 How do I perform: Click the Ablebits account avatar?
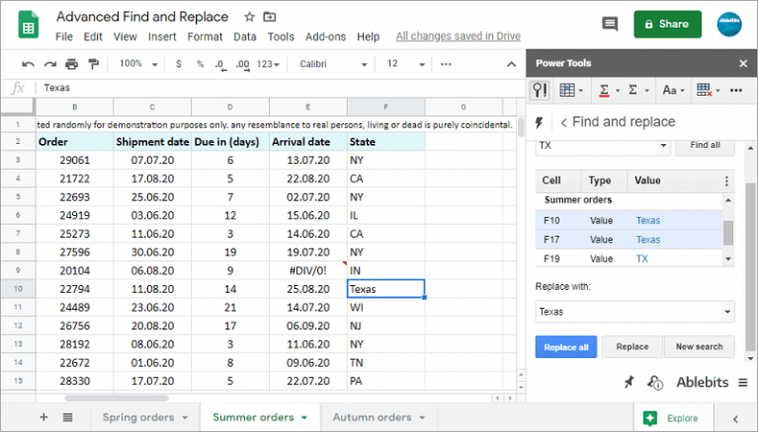[729, 24]
